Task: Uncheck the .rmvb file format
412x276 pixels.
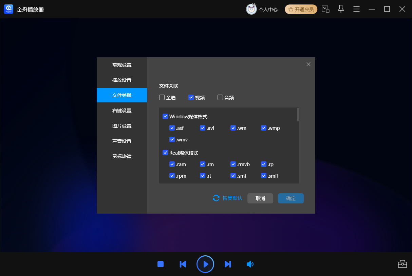Action: (233, 164)
